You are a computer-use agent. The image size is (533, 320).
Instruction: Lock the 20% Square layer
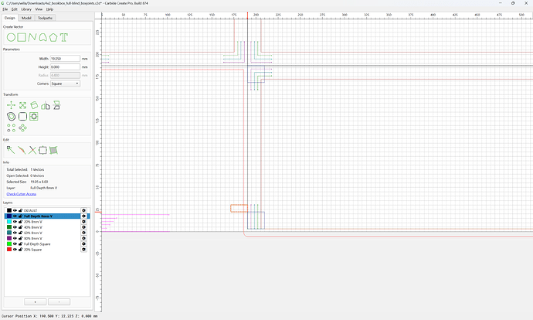point(20,249)
